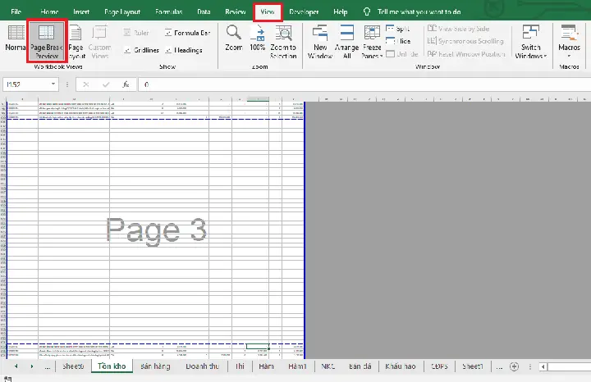Select the Tồn kho sheet tab

pos(112,366)
